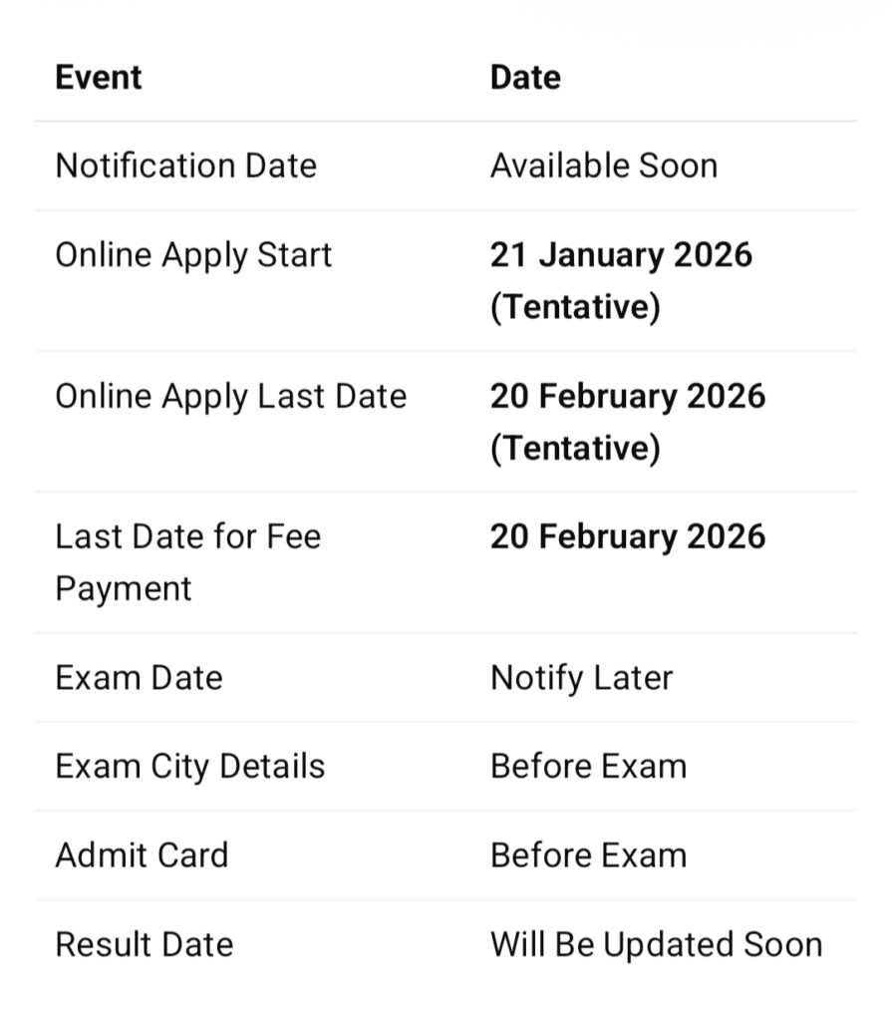Select the Result Date row label
This screenshot has height=1021, width=892.
coord(144,944)
